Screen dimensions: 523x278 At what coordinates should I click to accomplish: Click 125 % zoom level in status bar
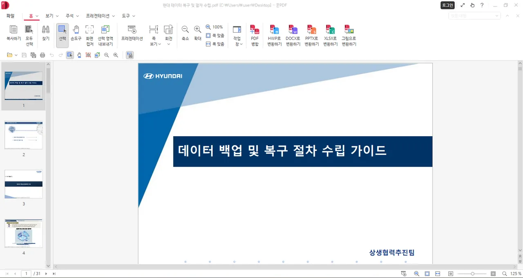(516, 274)
